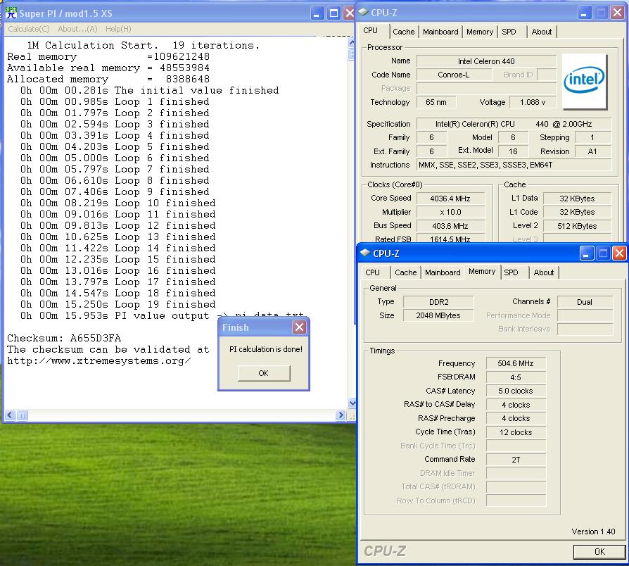The width and height of the screenshot is (629, 566).
Task: Click the Version 1.40 label
Action: (593, 532)
